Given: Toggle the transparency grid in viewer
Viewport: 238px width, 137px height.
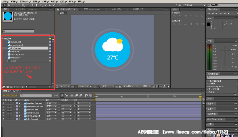Looking at the screenshot, I should coord(120,87).
